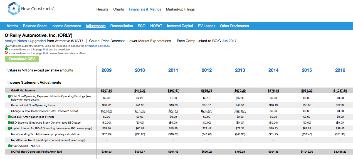Click green override dot for Goodwill Amortization
353x159 pixels.
(x=9, y=117)
